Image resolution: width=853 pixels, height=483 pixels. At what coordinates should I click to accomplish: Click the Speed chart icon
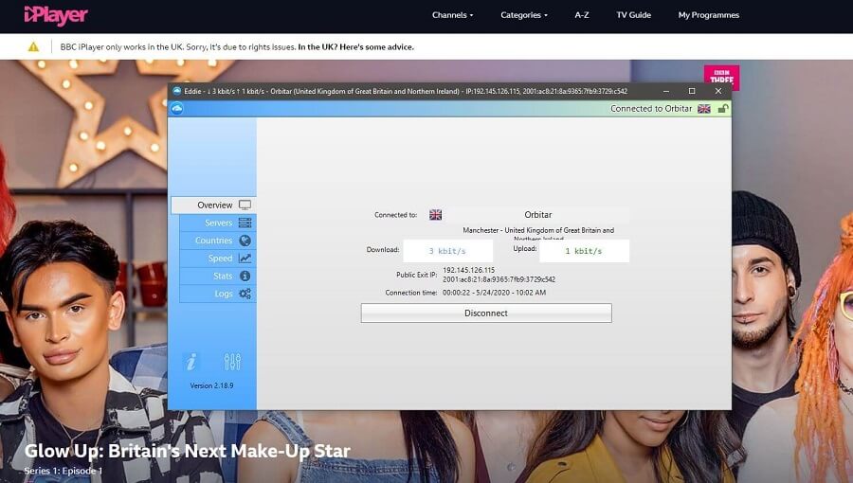(245, 258)
